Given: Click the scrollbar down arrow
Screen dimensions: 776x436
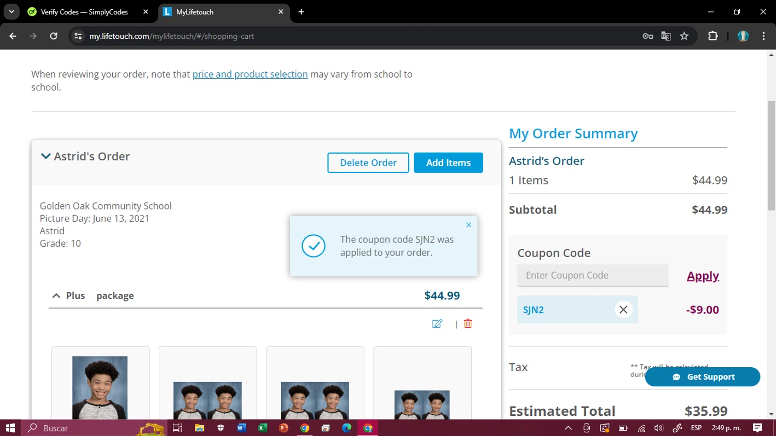Looking at the screenshot, I should (x=771, y=414).
